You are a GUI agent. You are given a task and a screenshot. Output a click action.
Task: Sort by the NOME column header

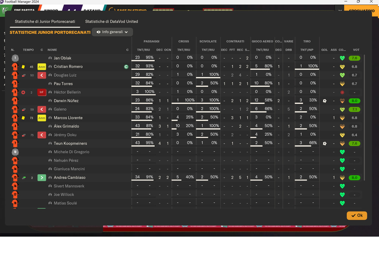click(52, 50)
